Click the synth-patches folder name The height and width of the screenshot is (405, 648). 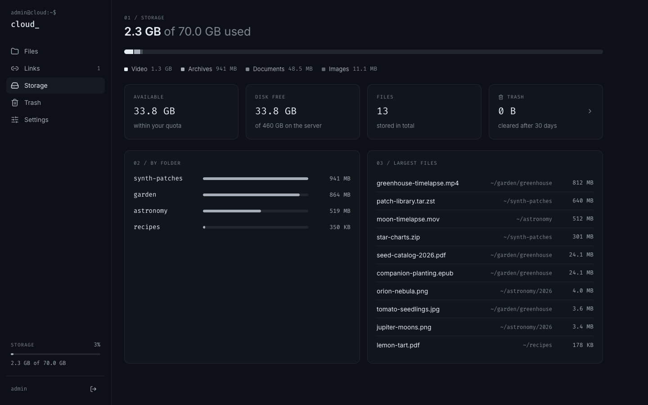[x=158, y=179]
